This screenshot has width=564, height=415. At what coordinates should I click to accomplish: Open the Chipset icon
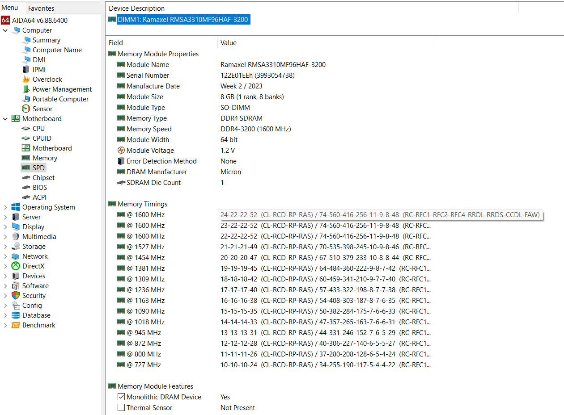pyautogui.click(x=26, y=177)
